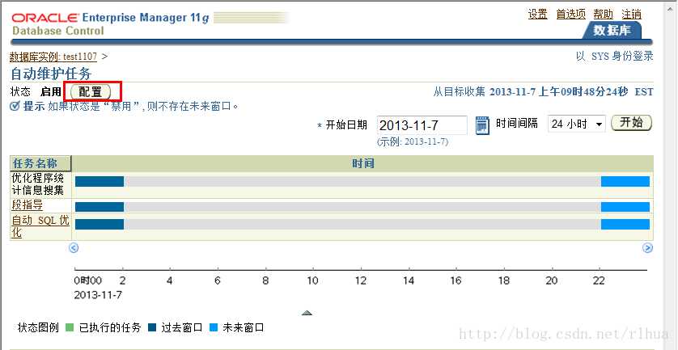Viewport: 678px width, 350px height.
Task: Focus the 开始日期 input field
Action: (x=422, y=125)
